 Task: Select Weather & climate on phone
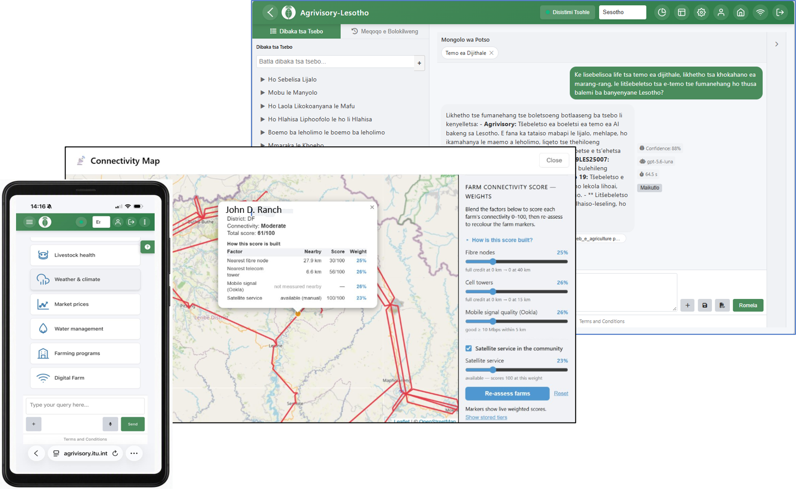pos(85,279)
